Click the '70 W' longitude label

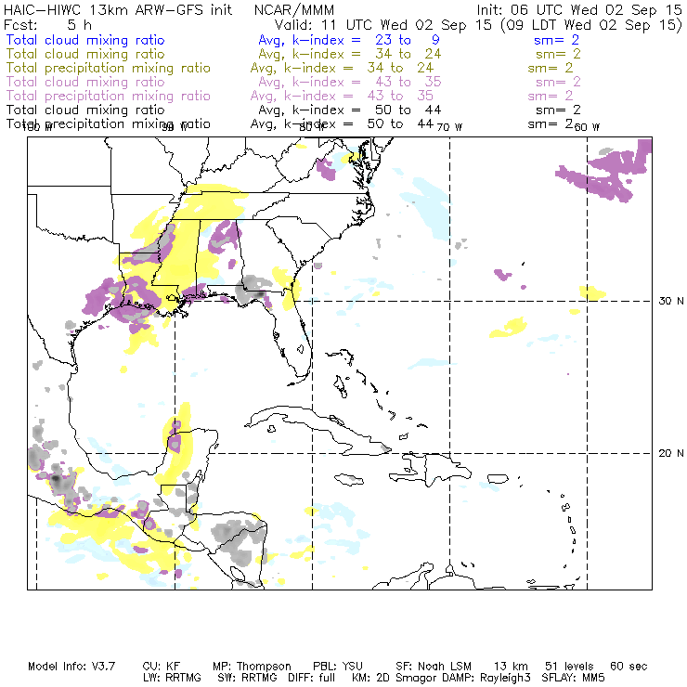449,127
